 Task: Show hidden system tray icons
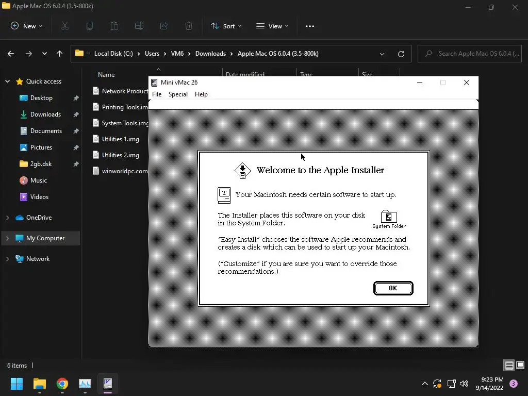pyautogui.click(x=425, y=384)
